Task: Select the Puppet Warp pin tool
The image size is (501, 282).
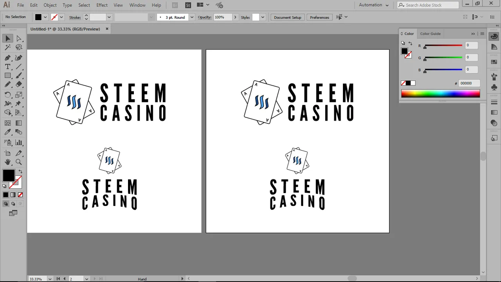Action: [x=19, y=104]
